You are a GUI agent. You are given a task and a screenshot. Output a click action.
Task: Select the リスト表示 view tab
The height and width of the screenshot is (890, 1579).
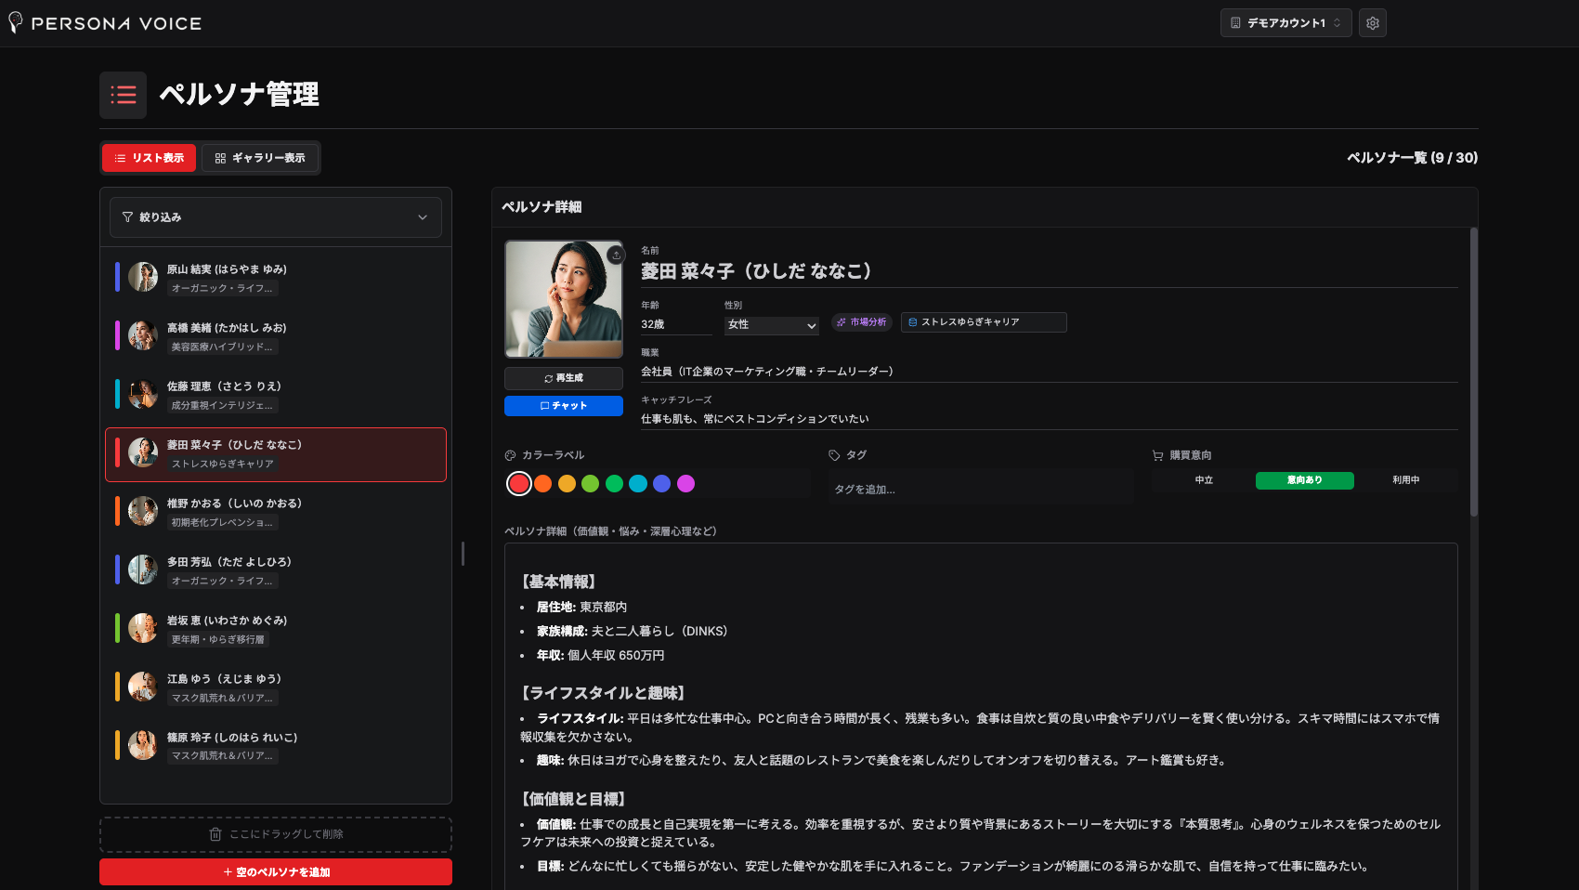pos(149,157)
